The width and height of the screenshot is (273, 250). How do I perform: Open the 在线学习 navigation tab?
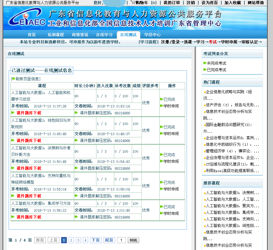point(104,35)
